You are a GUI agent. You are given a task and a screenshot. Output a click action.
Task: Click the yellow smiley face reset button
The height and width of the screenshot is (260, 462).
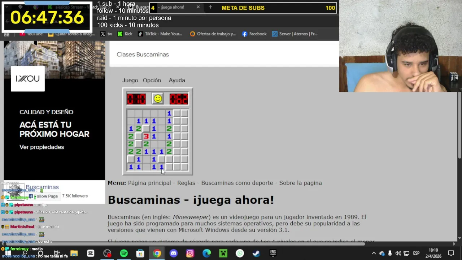[x=158, y=99]
